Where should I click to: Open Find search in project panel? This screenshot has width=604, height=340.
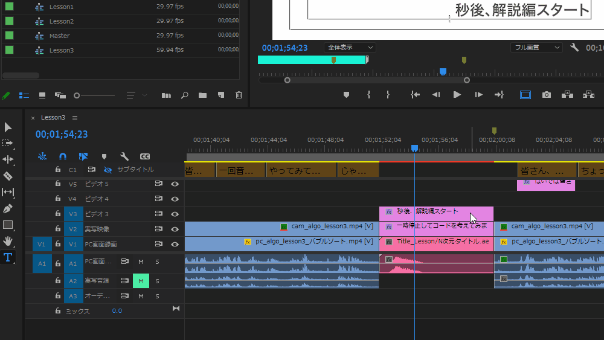[184, 95]
